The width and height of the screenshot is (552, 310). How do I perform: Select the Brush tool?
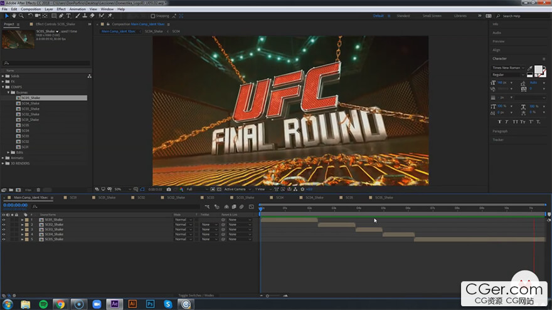pos(77,16)
